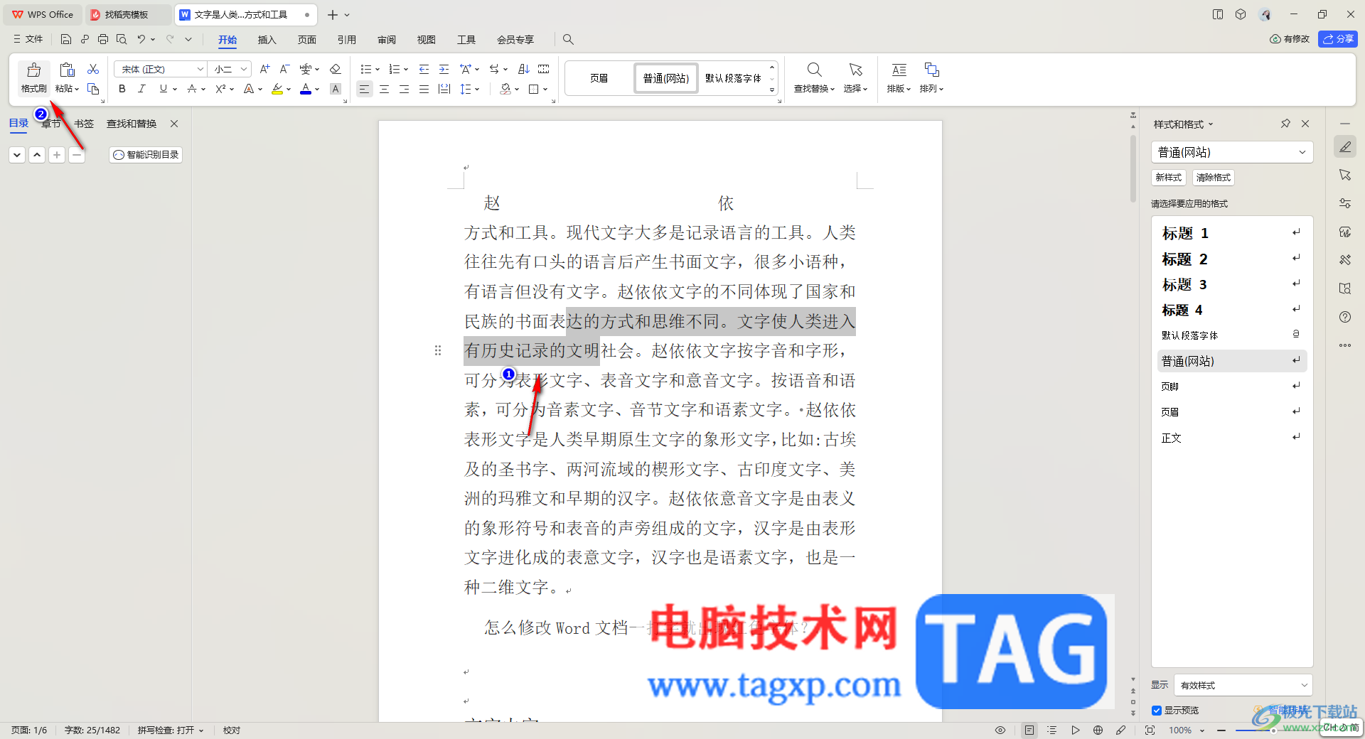Decrease font size with A- icon
This screenshot has width=1365, height=739.
tap(284, 69)
